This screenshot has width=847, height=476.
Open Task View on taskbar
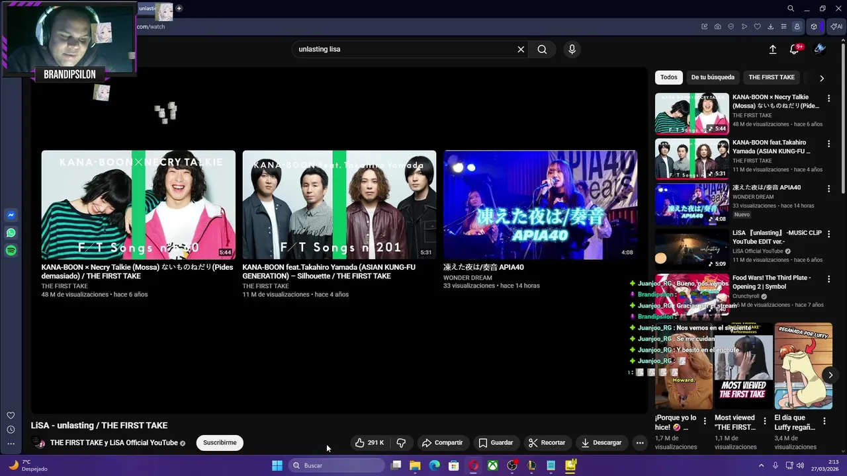click(396, 465)
